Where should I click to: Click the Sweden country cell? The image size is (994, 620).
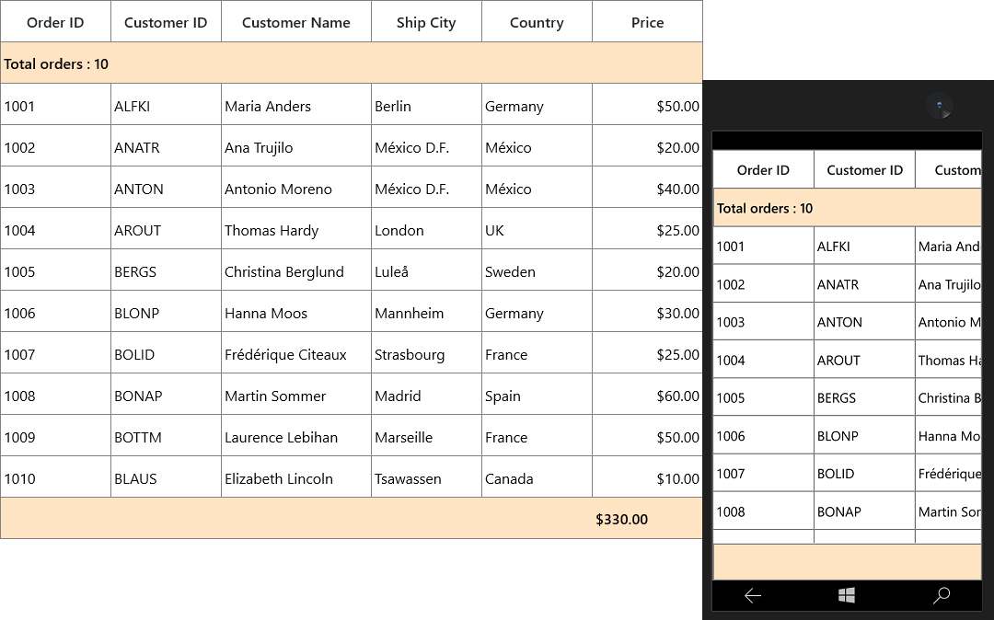click(x=537, y=271)
